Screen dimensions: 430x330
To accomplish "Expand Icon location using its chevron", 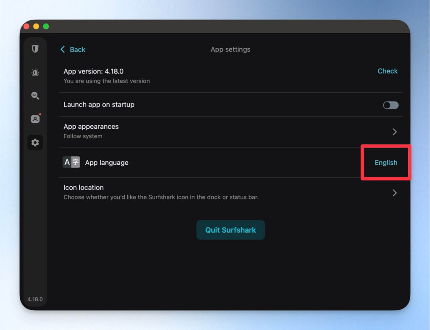I will point(394,193).
